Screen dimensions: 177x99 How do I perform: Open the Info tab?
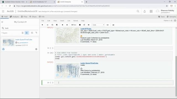click(x=41, y=16)
